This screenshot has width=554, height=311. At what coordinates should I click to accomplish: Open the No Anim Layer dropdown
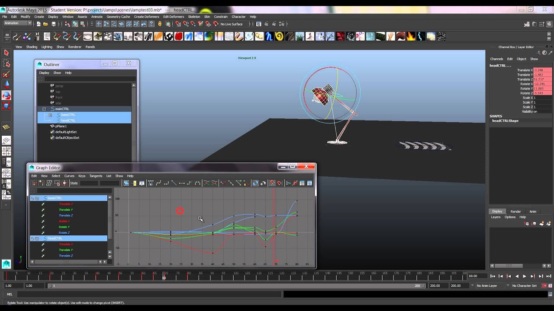[473, 286]
